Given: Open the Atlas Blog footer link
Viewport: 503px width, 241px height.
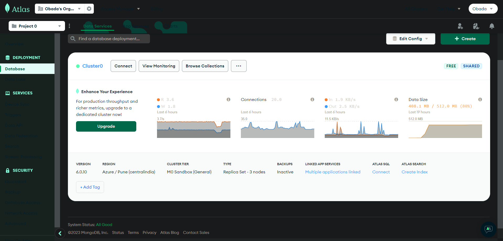Looking at the screenshot, I should (170, 233).
